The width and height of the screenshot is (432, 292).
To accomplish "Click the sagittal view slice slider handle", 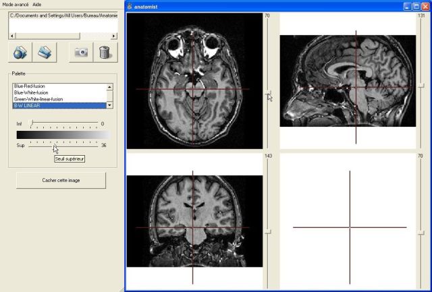I will pos(421,84).
